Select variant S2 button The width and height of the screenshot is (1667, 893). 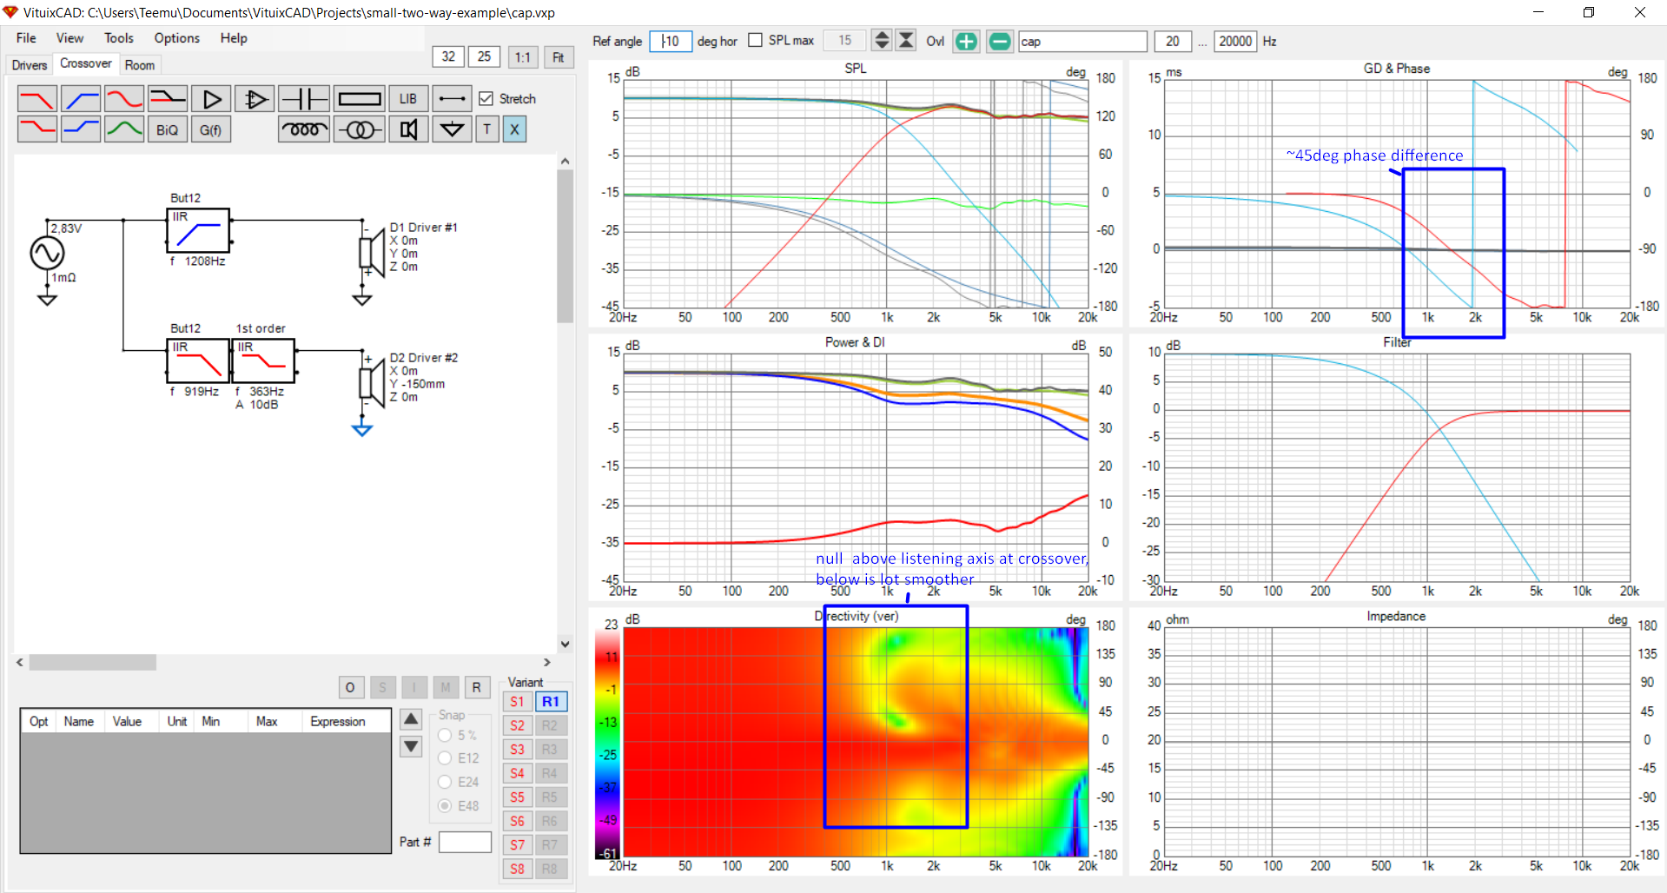pyautogui.click(x=518, y=725)
